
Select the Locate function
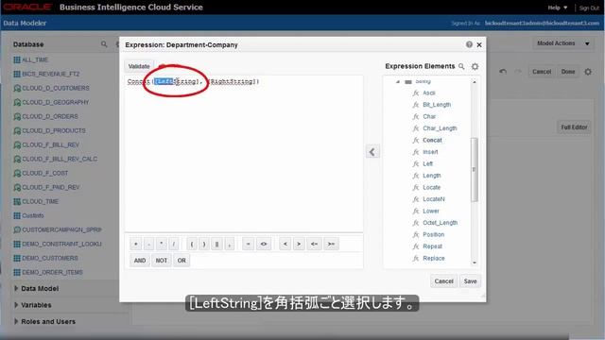tap(431, 187)
